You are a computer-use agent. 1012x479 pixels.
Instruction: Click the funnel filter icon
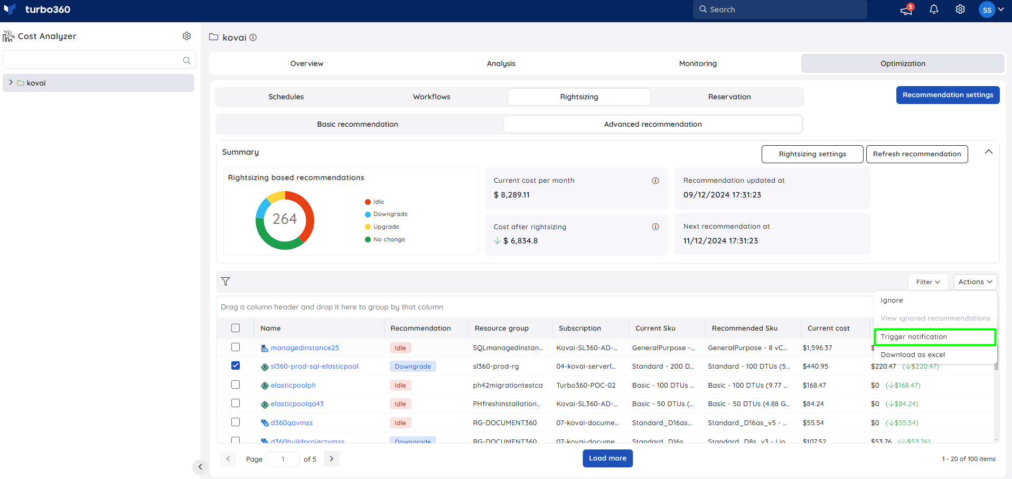[226, 281]
